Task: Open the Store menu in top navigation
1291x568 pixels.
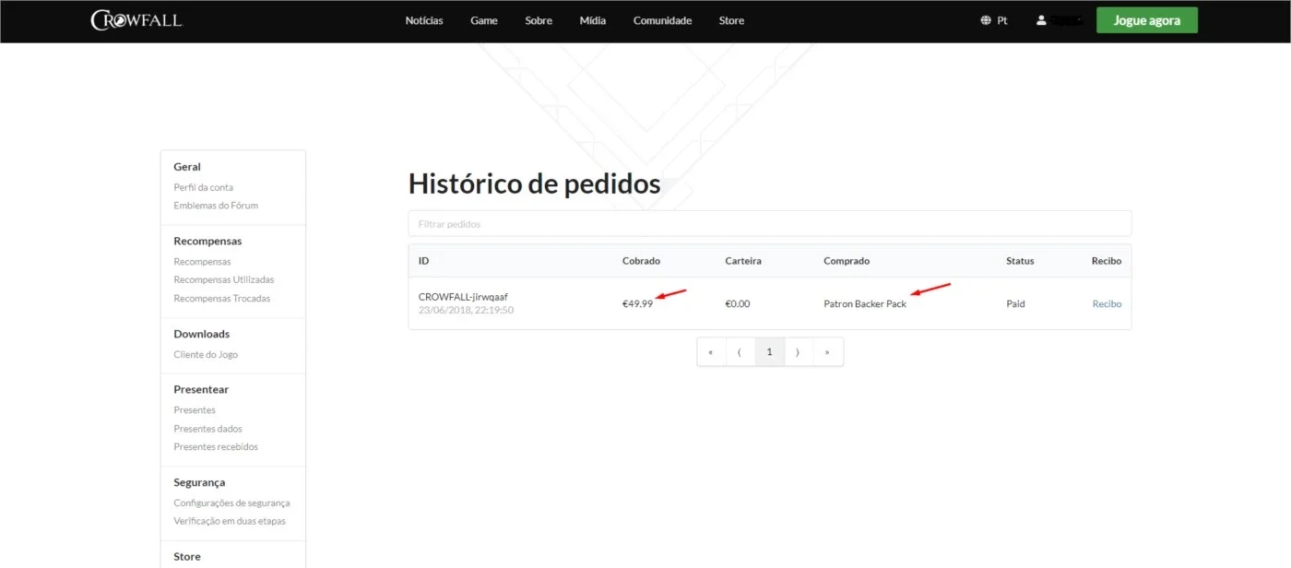Action: 731,20
